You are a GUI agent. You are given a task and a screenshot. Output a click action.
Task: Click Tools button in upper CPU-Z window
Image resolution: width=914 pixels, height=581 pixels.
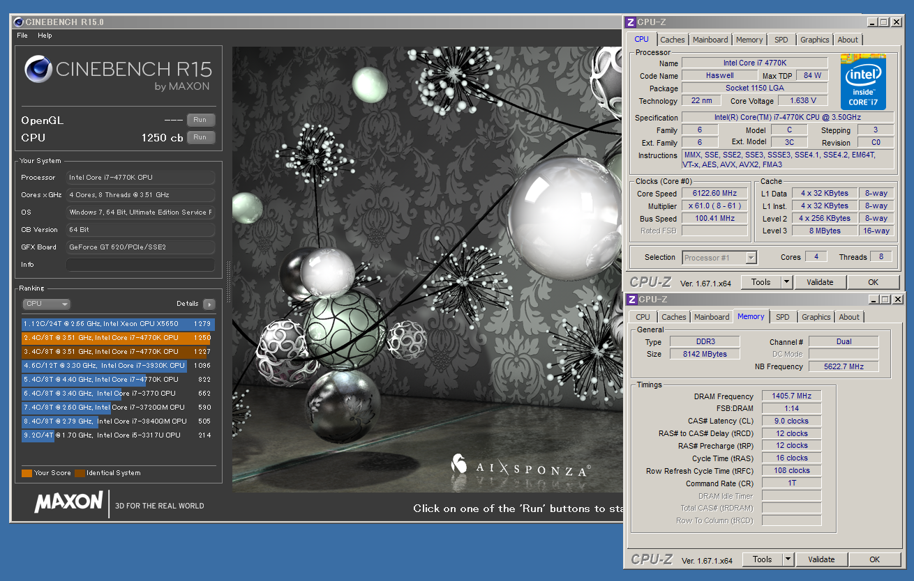[x=761, y=282]
